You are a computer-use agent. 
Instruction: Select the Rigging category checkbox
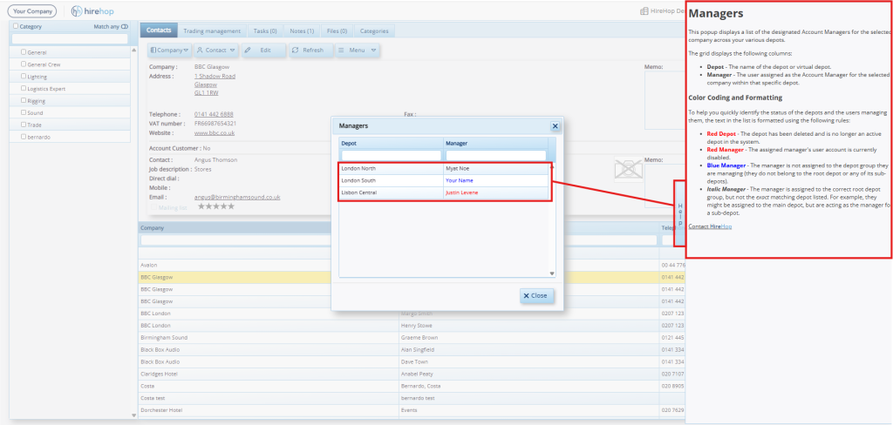(x=24, y=100)
